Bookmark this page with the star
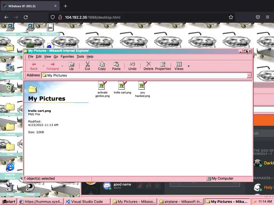 point(231,17)
